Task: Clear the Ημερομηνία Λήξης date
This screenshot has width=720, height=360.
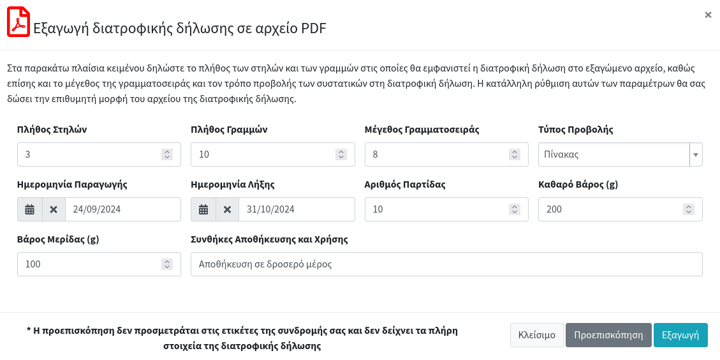Action: click(x=227, y=209)
